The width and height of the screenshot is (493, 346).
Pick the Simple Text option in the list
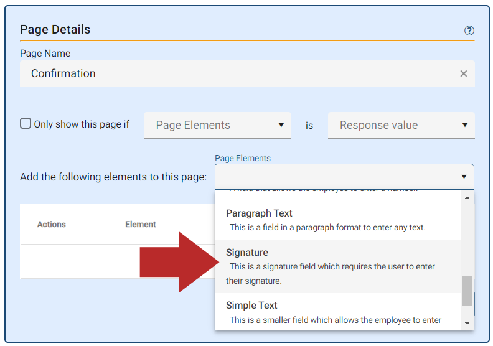[x=337, y=312]
